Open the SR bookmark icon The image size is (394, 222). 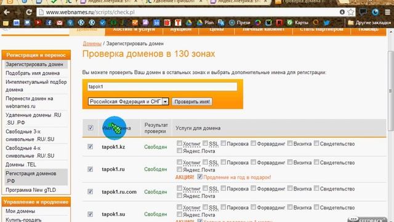(x=17, y=23)
